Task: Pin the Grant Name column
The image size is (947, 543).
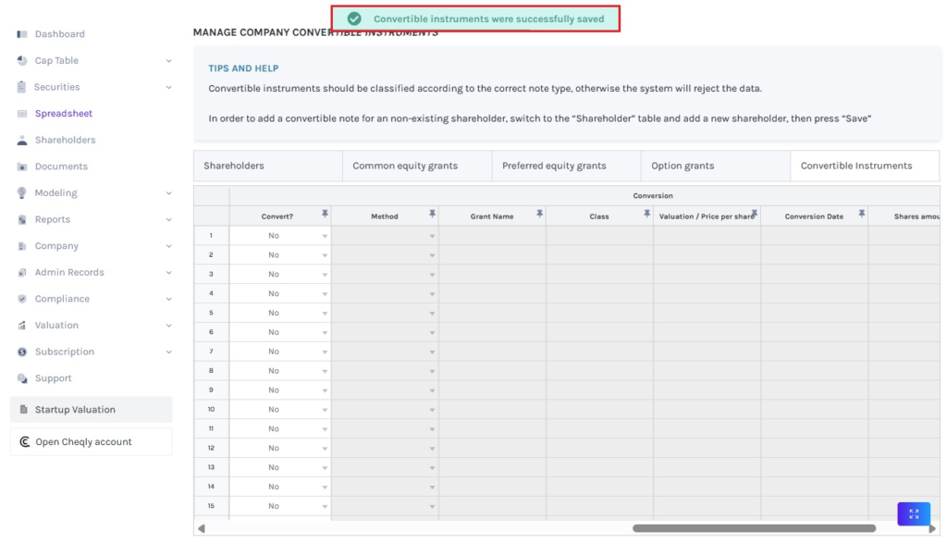Action: click(x=539, y=214)
